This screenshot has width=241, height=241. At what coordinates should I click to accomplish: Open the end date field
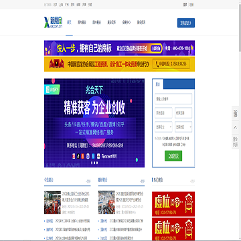click(183, 113)
